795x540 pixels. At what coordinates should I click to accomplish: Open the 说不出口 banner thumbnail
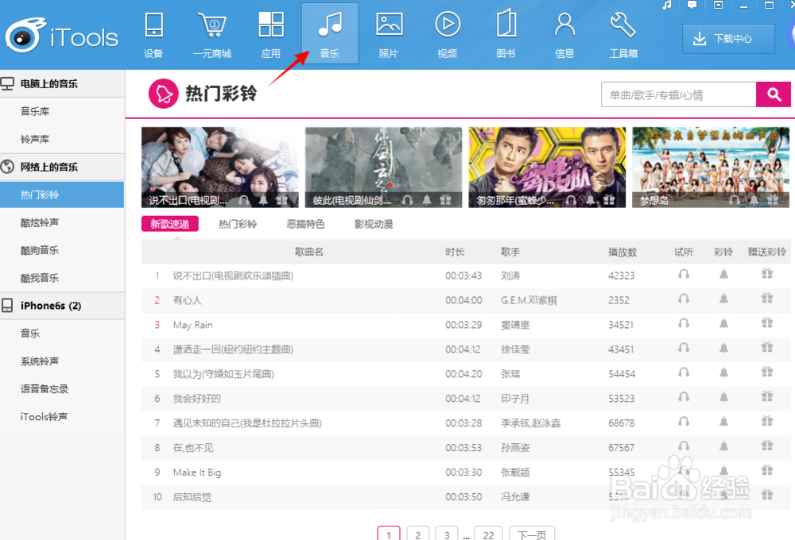pos(220,168)
